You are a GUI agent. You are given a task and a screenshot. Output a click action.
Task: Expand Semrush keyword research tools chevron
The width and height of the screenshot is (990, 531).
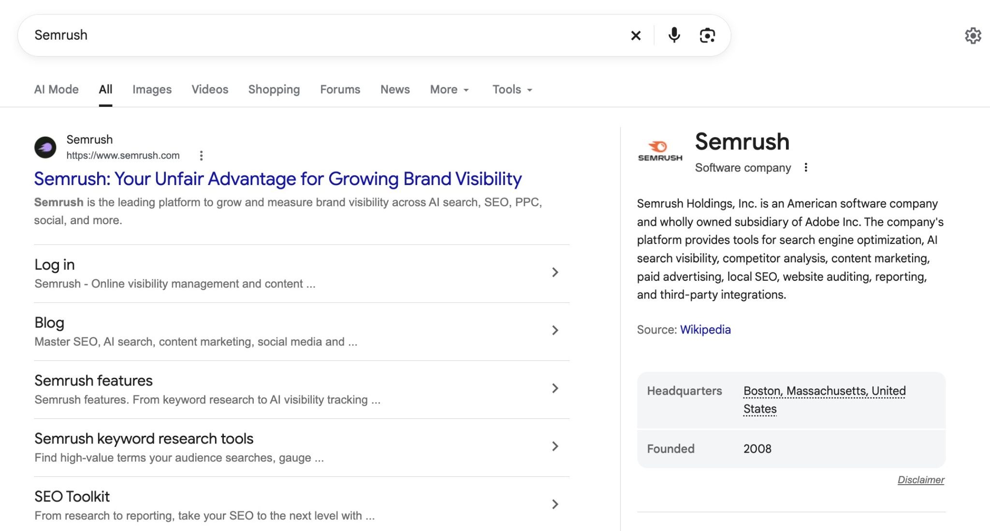coord(555,446)
